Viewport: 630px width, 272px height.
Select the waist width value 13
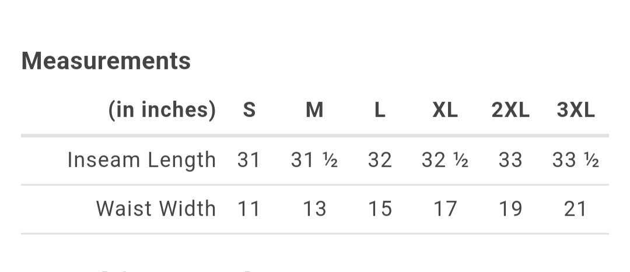point(314,209)
